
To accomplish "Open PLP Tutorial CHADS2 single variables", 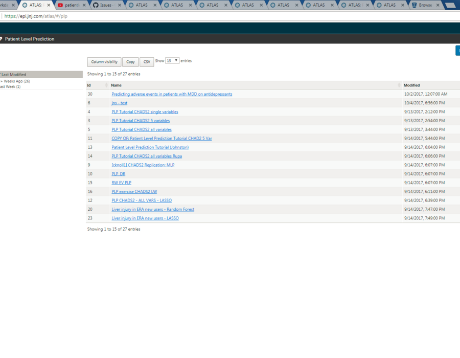I will (145, 112).
